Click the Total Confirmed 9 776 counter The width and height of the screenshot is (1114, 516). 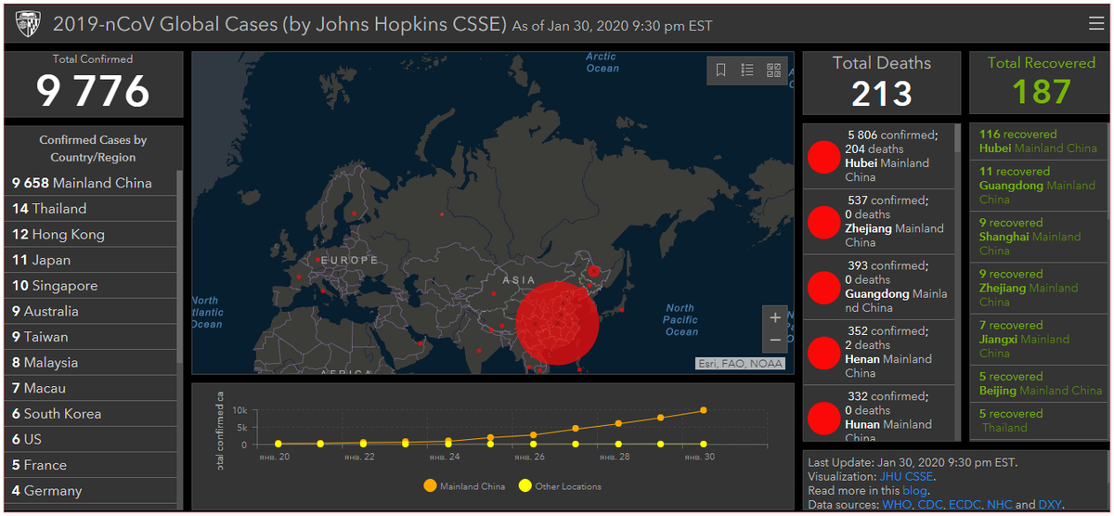tap(93, 84)
